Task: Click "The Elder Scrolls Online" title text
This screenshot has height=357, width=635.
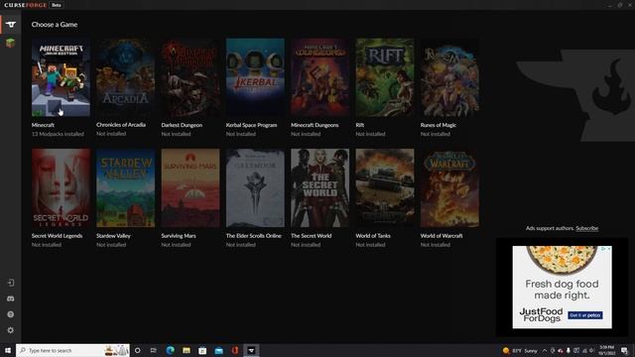Action: 254,236
